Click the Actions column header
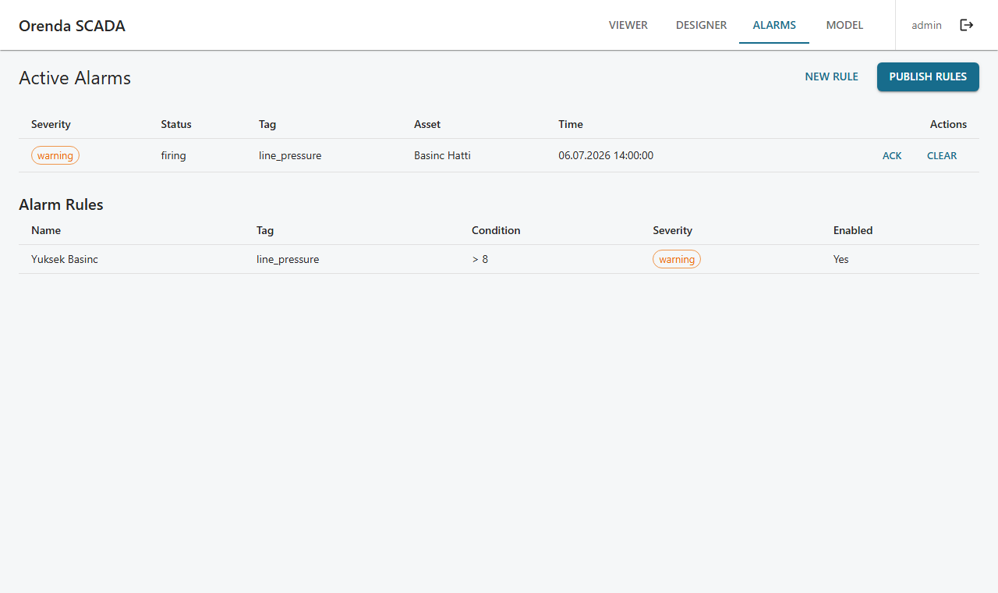Viewport: 998px width, 593px height. point(948,124)
